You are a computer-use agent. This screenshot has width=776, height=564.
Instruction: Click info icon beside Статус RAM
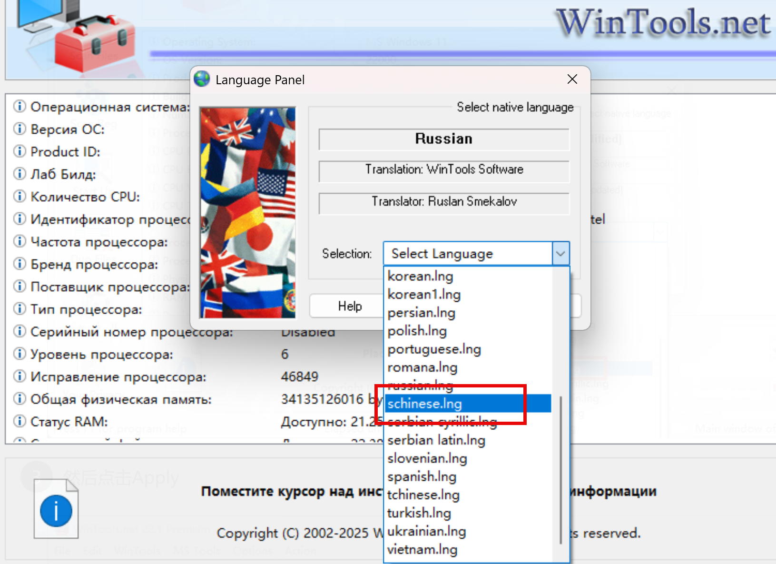[x=20, y=421]
